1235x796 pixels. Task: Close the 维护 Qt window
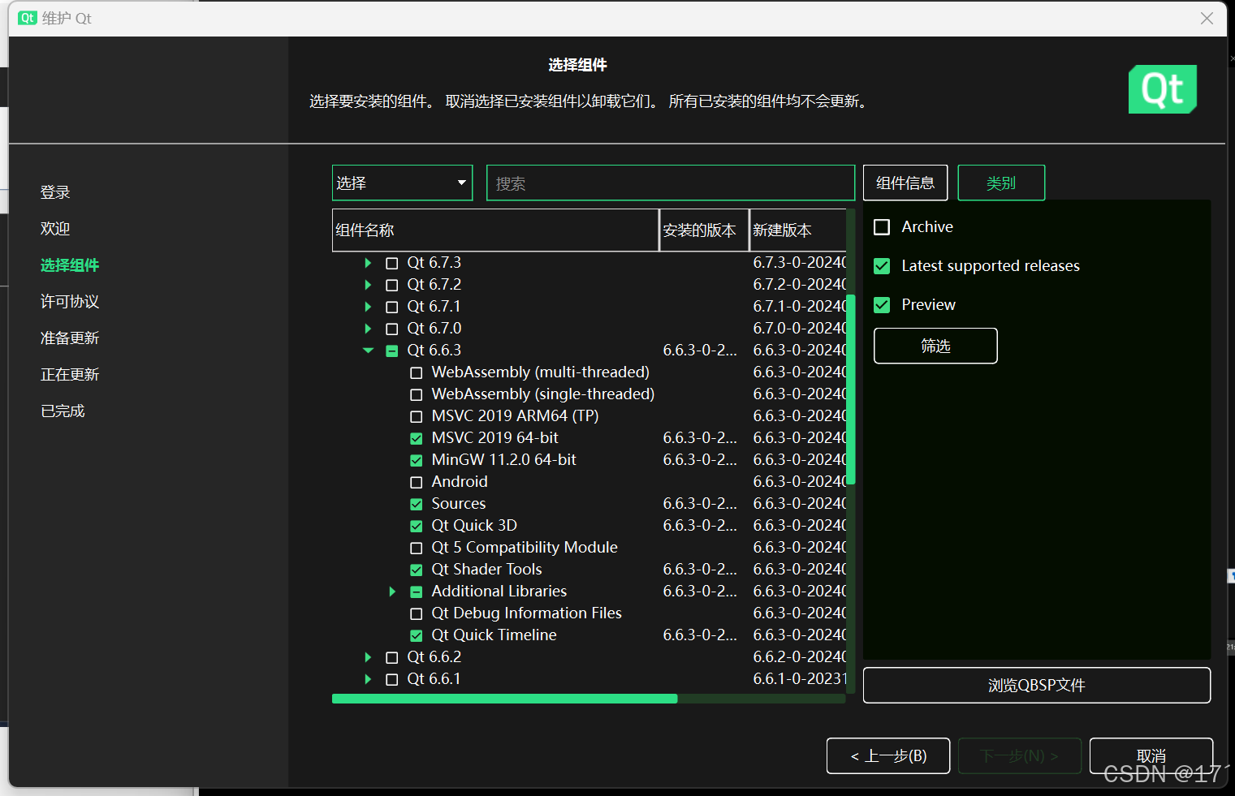coord(1207,18)
